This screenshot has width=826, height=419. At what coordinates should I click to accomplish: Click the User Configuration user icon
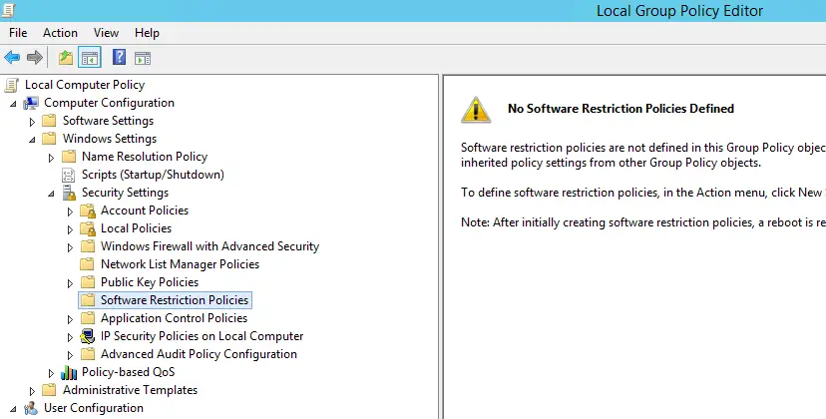[31, 408]
